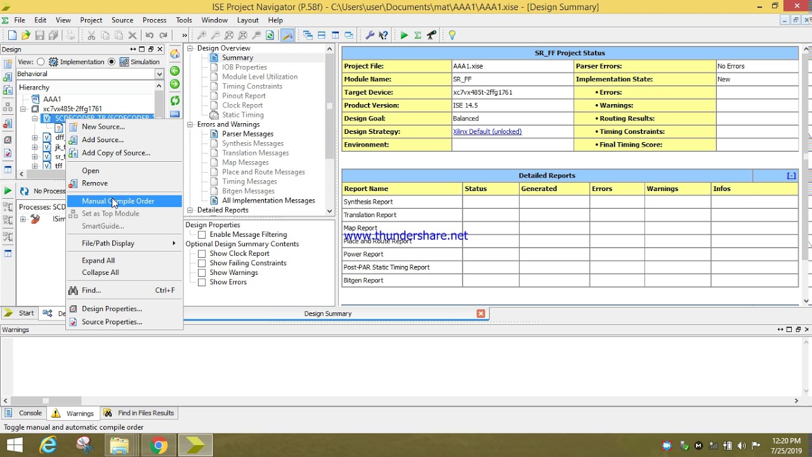Click the Zoom In magnifier icon
Viewport: 812px width, 457px height.
click(x=202, y=36)
